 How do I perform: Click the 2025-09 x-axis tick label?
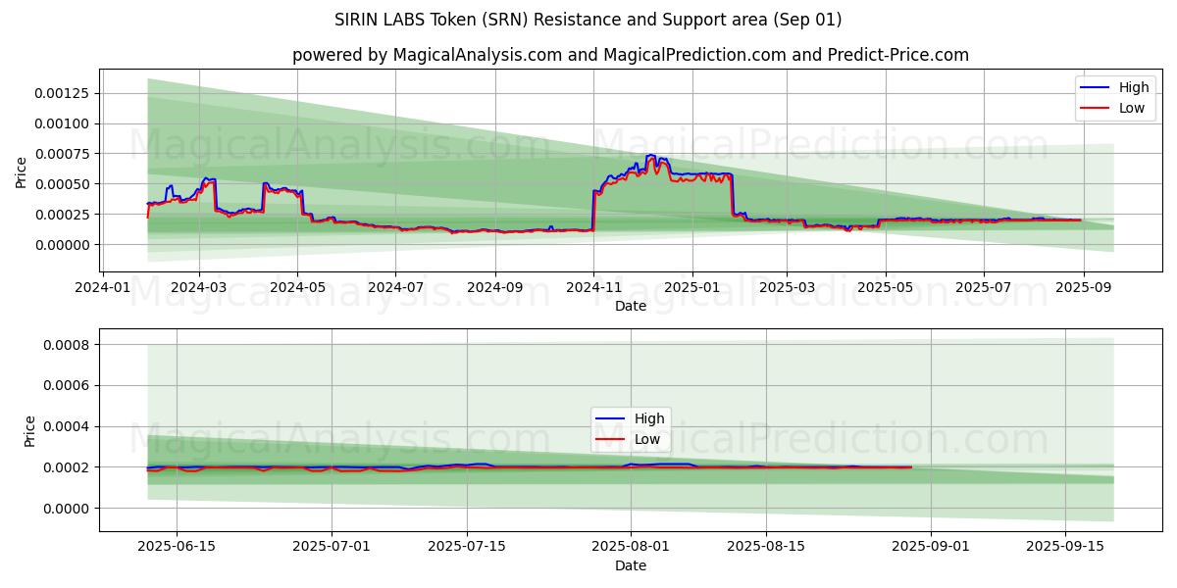tap(1083, 286)
